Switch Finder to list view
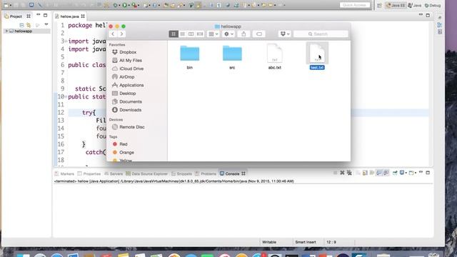 183,34
